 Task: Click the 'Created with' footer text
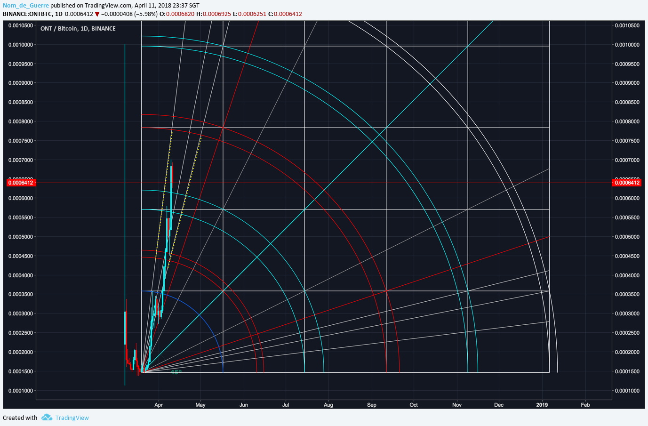click(20, 418)
